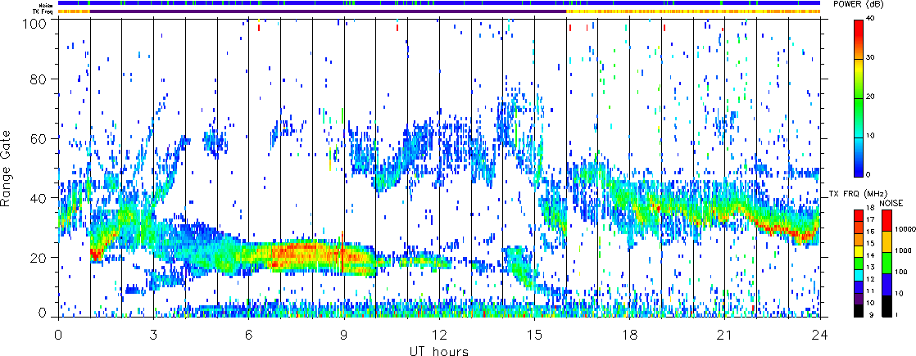The width and height of the screenshot is (916, 356).
Task: Click the x-axis tick label 12
Action: (x=439, y=335)
